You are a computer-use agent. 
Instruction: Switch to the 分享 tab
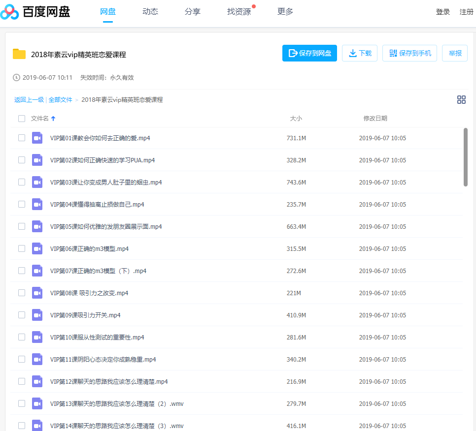click(193, 12)
